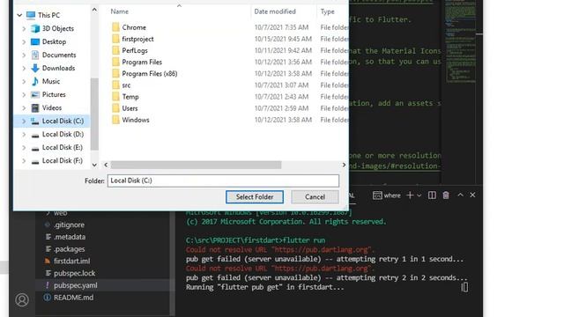
Task: Collapse the This PC tree node
Action: 19,15
